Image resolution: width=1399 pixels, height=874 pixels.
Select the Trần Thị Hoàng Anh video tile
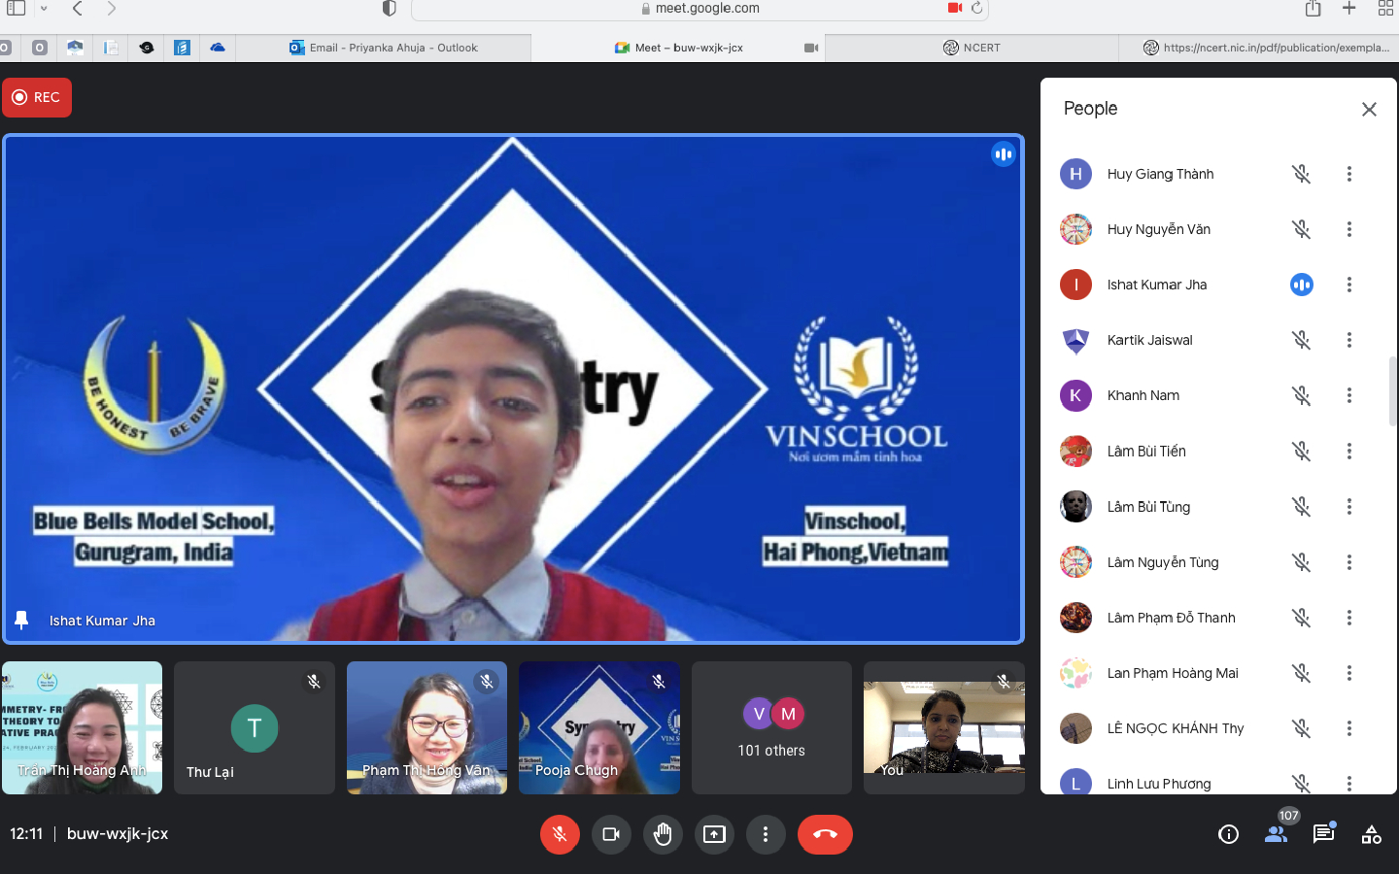pos(82,727)
